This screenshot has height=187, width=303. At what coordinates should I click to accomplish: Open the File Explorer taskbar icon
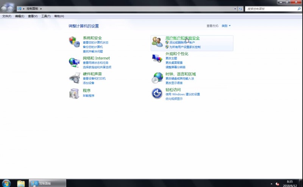pyautogui.click(x=21, y=183)
